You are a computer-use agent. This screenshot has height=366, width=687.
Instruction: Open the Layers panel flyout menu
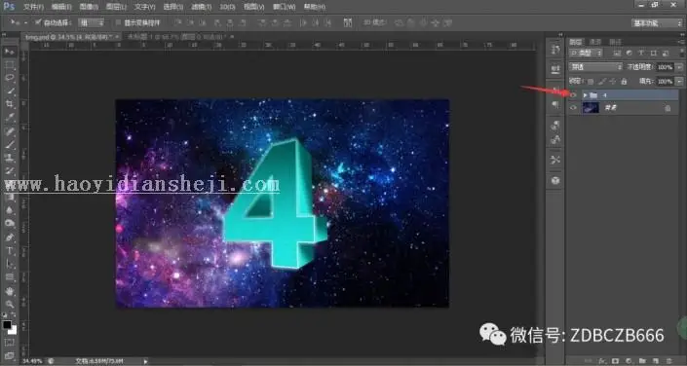click(680, 42)
